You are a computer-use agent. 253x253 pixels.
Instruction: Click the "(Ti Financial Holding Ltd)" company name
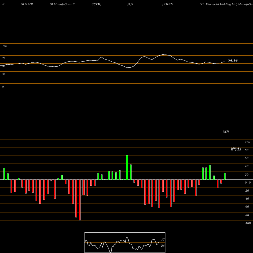(219, 4)
